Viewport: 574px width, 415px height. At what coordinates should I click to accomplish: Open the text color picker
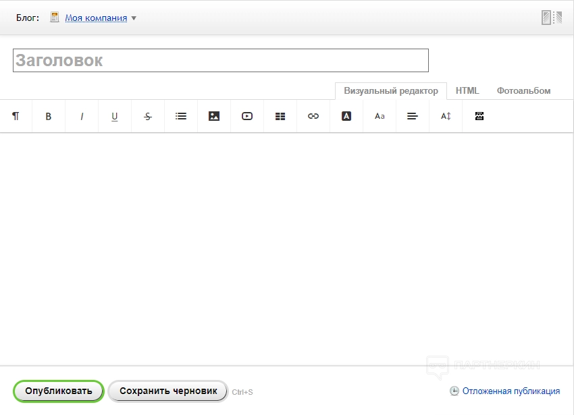click(346, 116)
